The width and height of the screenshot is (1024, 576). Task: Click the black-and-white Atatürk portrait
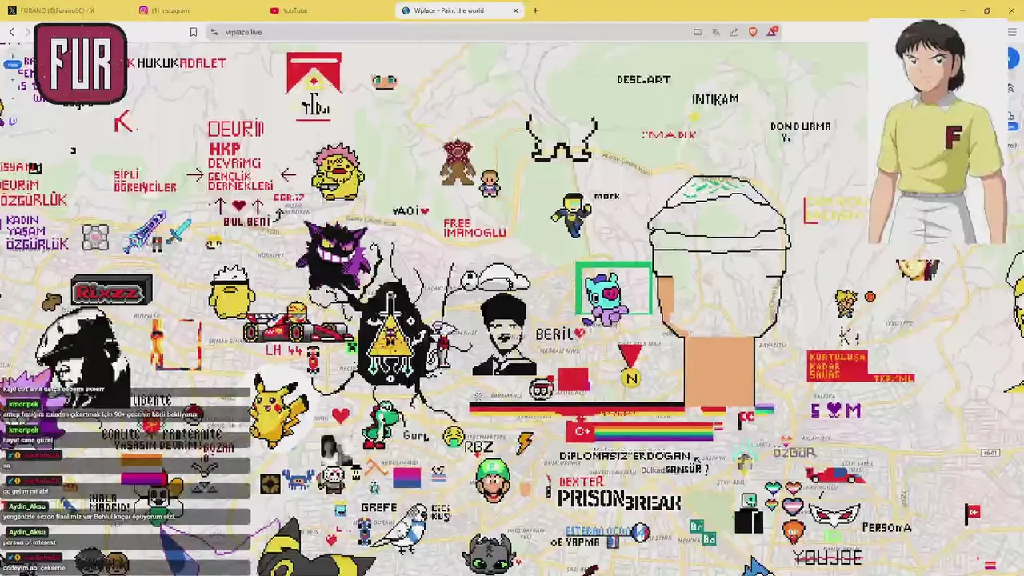(505, 334)
